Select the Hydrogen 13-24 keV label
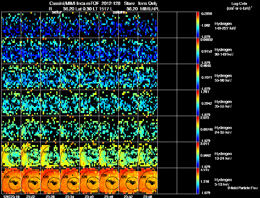Image resolution: width=260 pixels, height=198 pixels. click(x=223, y=156)
